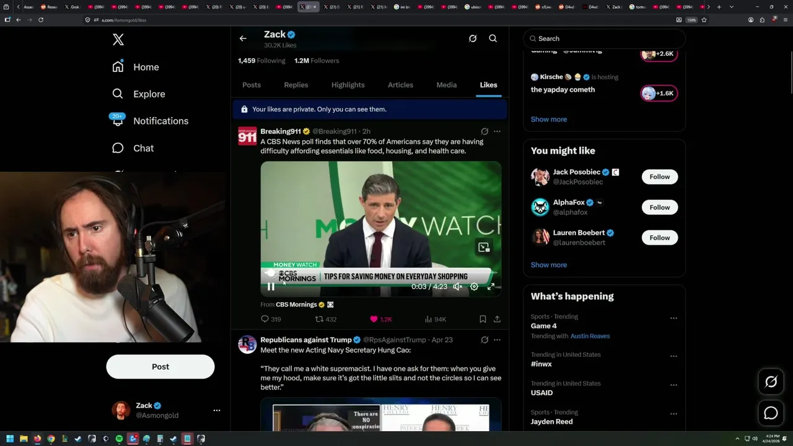Switch to Media tab
Screen dimensions: 793x446
click(446, 85)
